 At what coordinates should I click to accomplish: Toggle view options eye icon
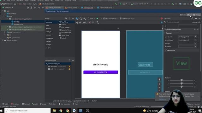(77, 22)
